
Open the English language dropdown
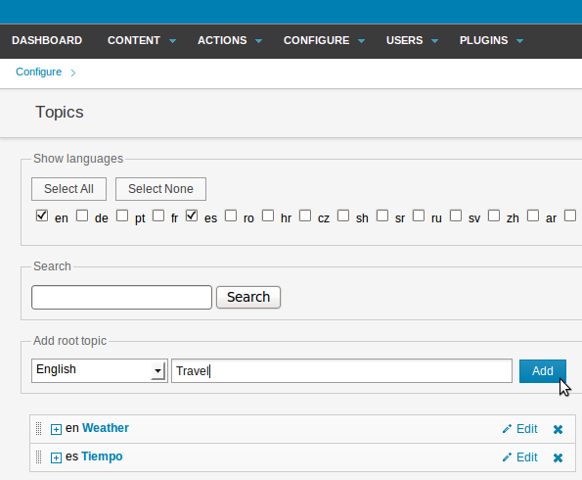pyautogui.click(x=100, y=370)
